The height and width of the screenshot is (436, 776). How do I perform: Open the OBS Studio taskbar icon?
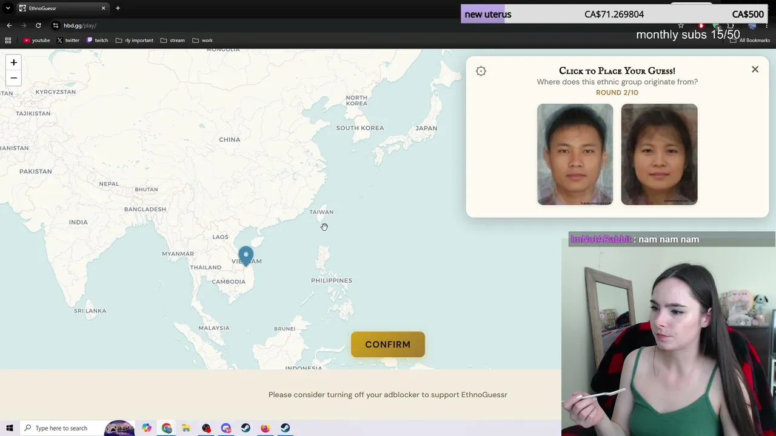pyautogui.click(x=206, y=428)
